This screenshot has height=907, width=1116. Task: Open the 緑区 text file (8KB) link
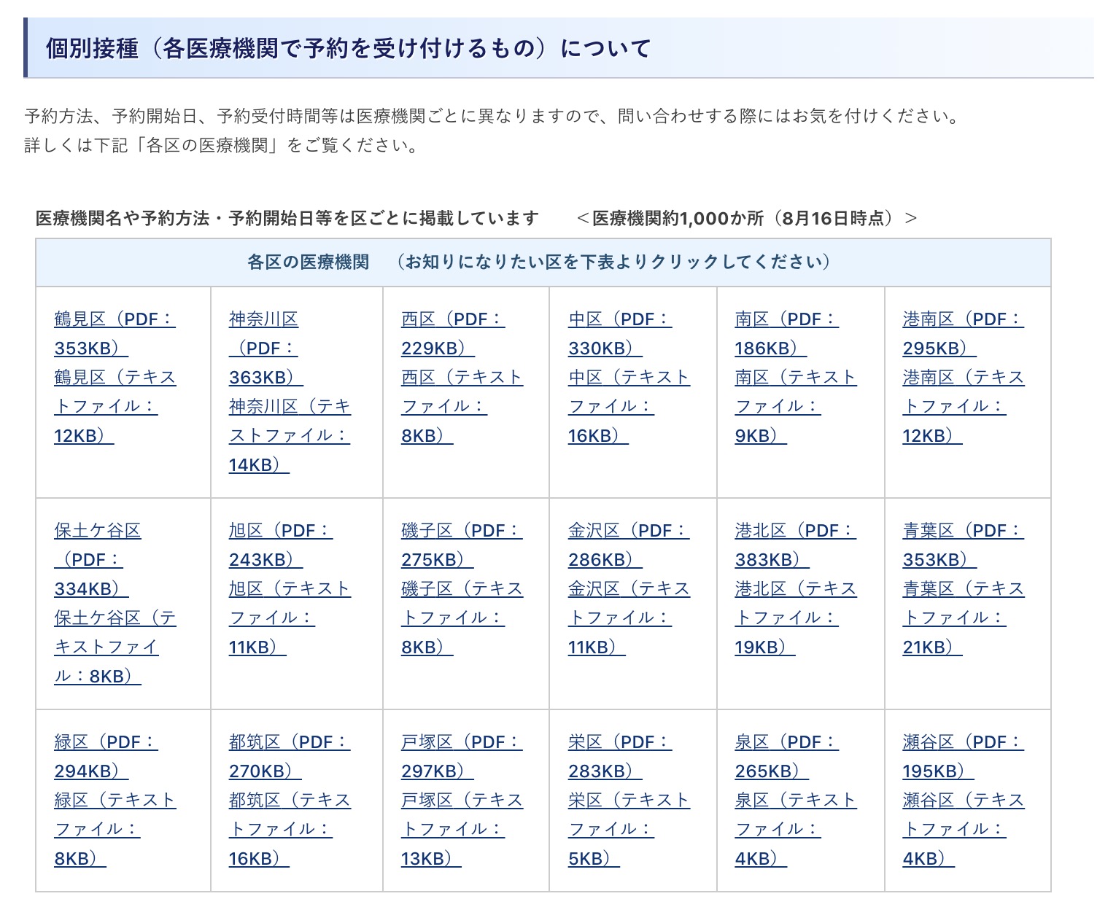click(x=115, y=830)
